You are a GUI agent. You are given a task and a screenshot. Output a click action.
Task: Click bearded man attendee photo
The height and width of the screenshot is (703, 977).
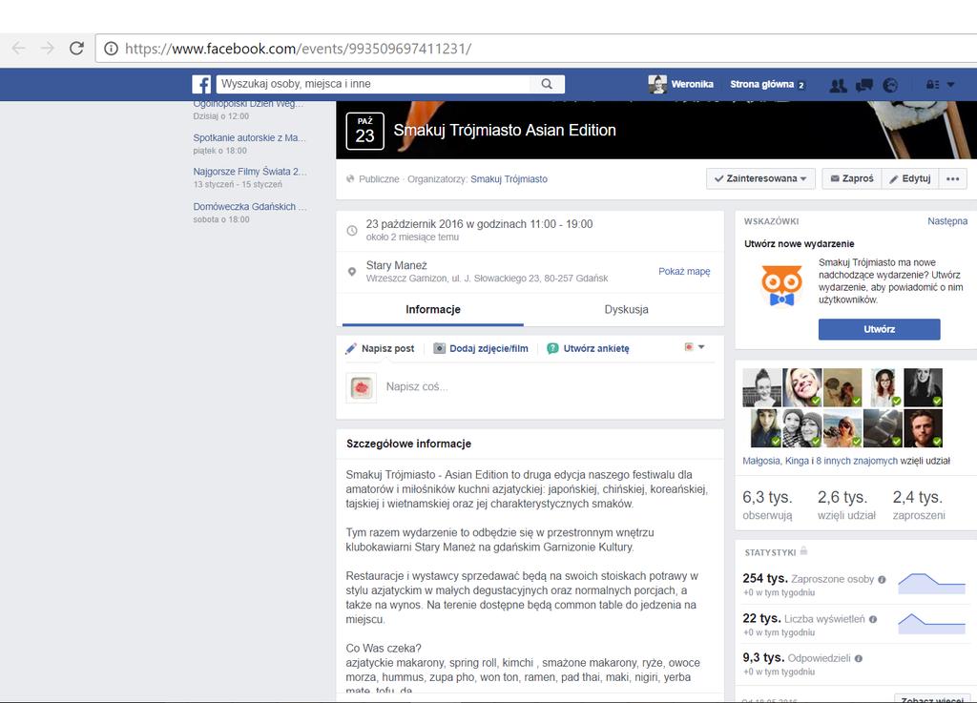click(923, 428)
